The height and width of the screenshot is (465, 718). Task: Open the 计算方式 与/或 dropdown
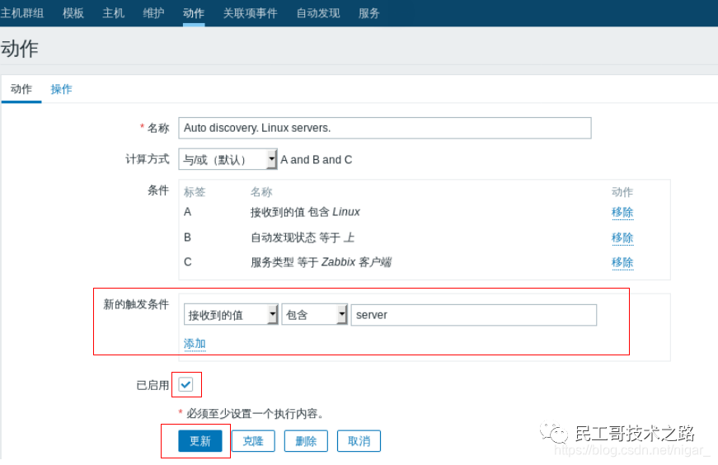pos(228,159)
